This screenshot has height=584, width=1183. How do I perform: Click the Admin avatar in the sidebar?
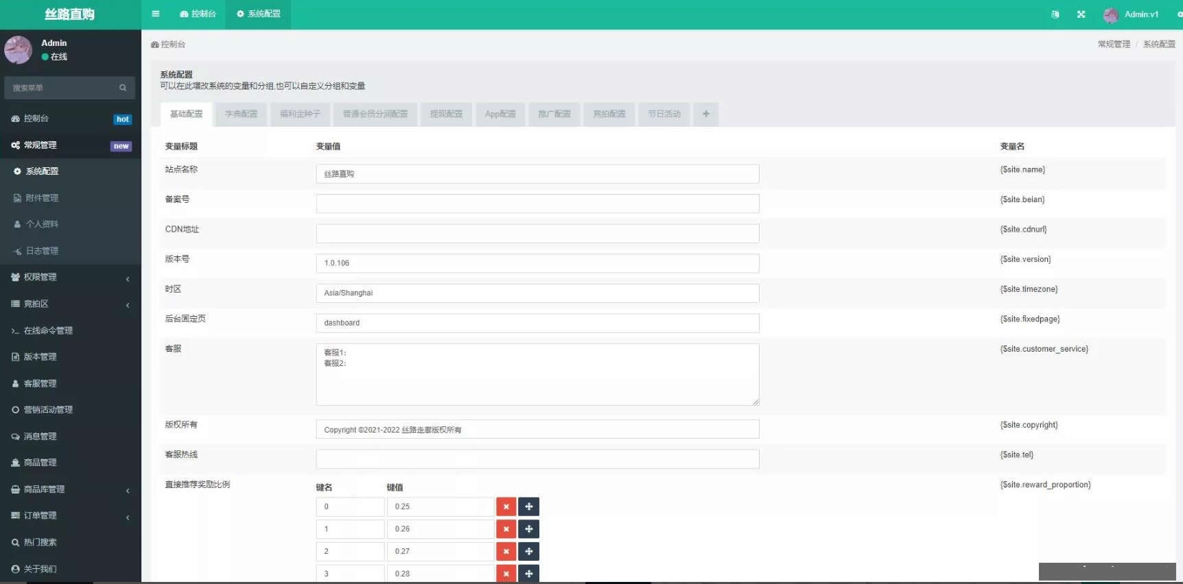tap(19, 50)
